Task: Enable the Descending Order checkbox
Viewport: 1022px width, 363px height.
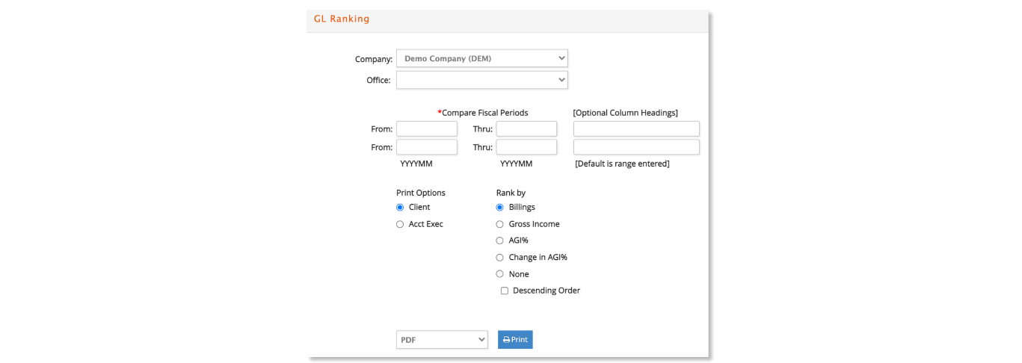Action: [505, 291]
